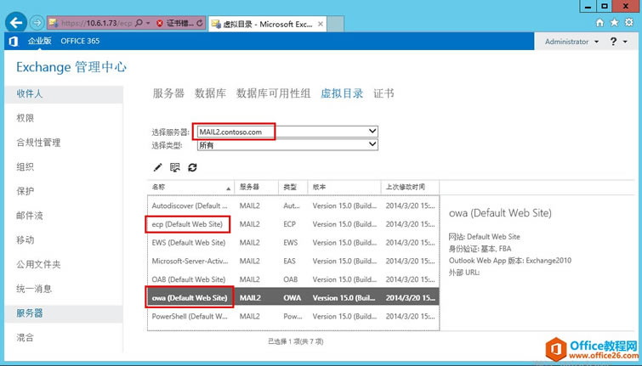Switch to the 证书 tab
The width and height of the screenshot is (642, 366).
tap(383, 93)
